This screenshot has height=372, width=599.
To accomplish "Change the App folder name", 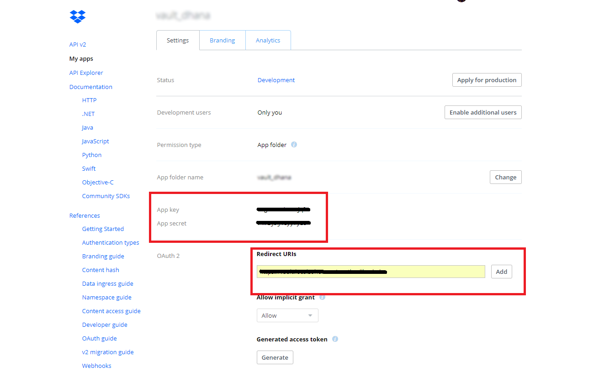I will pyautogui.click(x=505, y=177).
